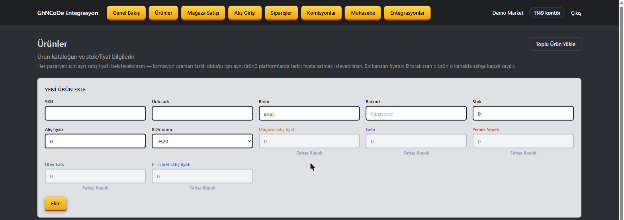Log out via Çıkış link
This screenshot has width=624, height=220.
576,13
